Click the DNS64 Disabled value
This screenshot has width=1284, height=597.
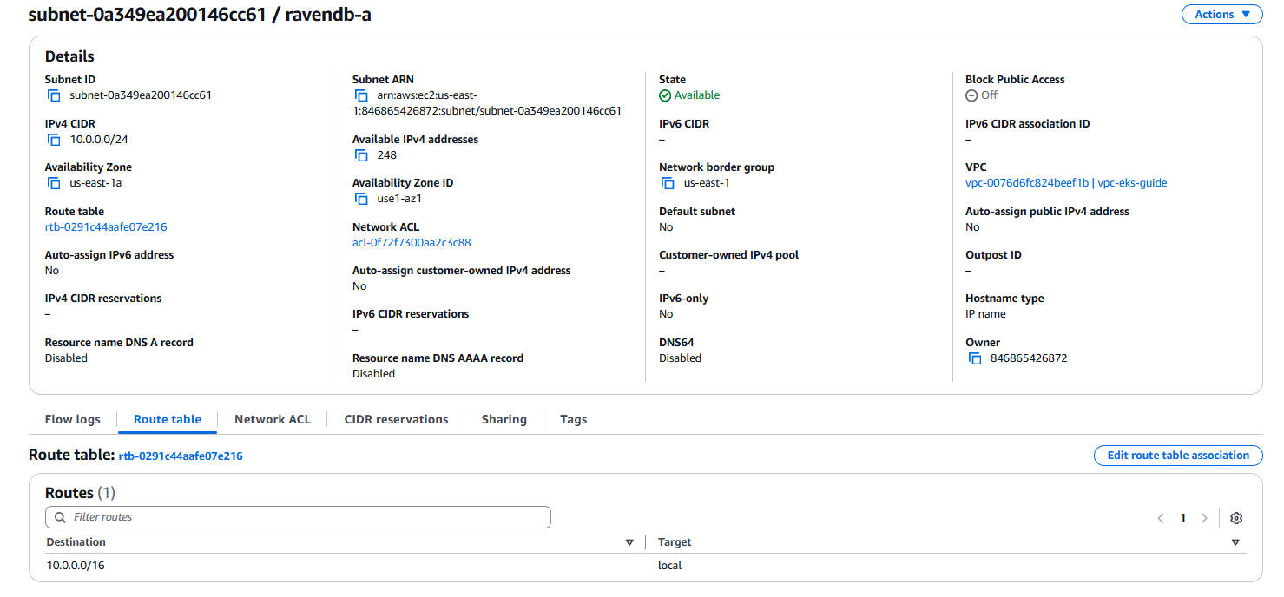click(680, 358)
